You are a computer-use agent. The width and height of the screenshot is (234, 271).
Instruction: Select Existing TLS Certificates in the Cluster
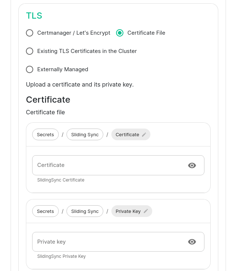click(30, 51)
